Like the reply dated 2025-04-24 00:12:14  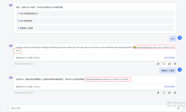pos(169,64)
